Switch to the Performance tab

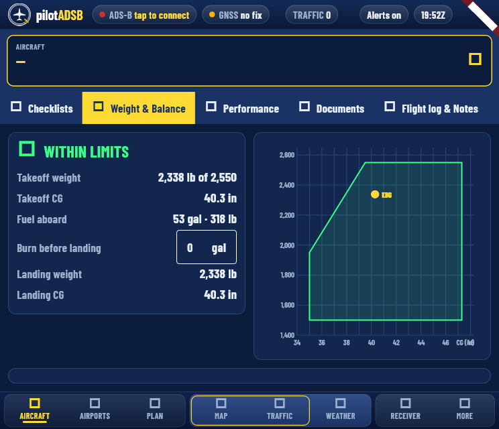point(243,108)
